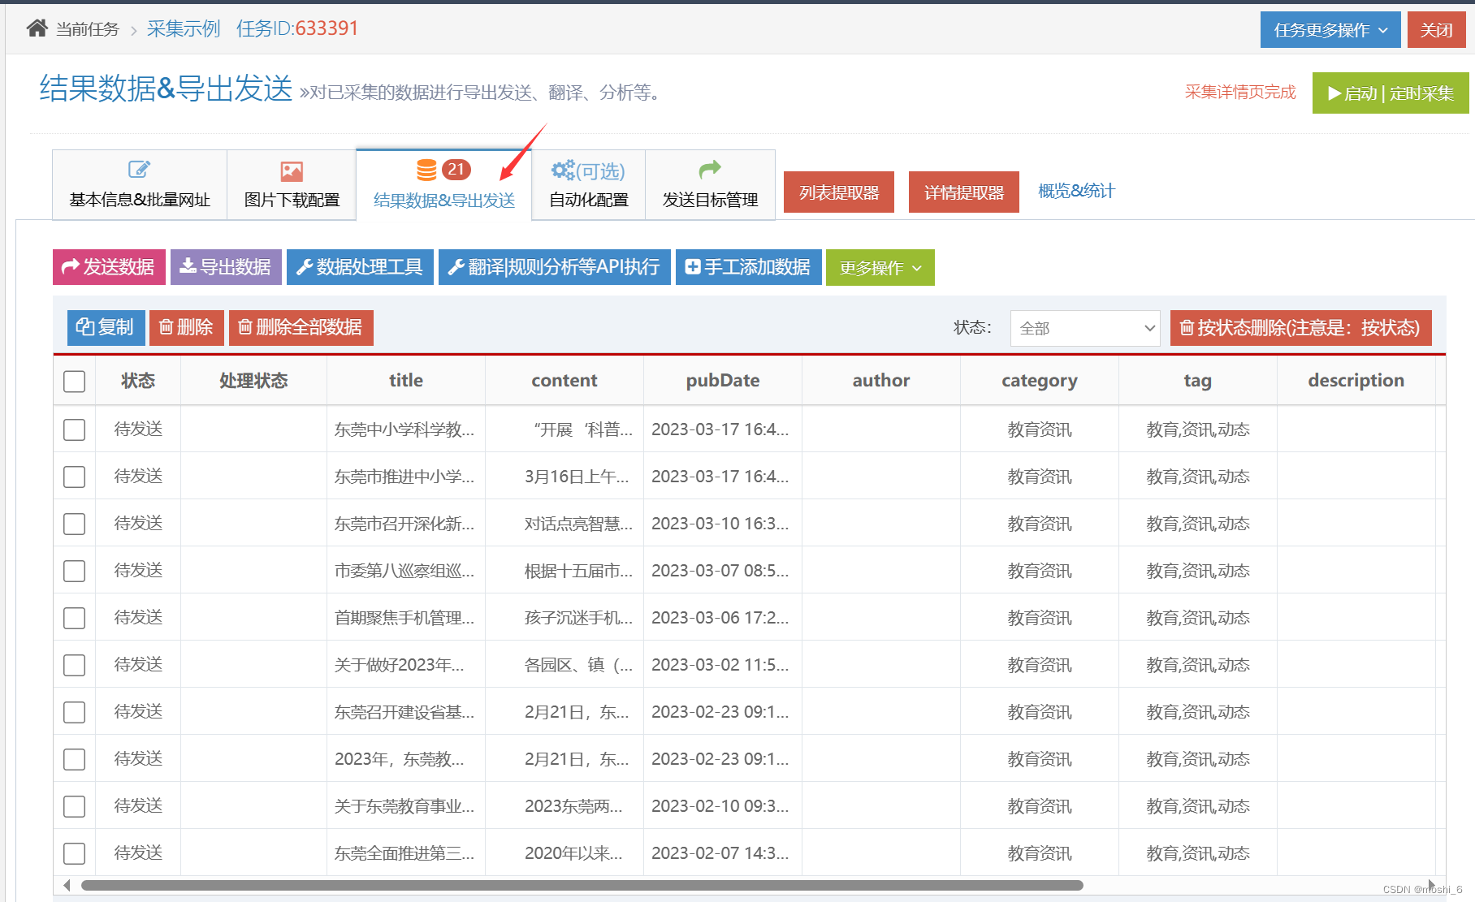This screenshot has width=1475, height=902.
Task: Check the row for 关于东莞教育事业...
Action: pyautogui.click(x=74, y=806)
